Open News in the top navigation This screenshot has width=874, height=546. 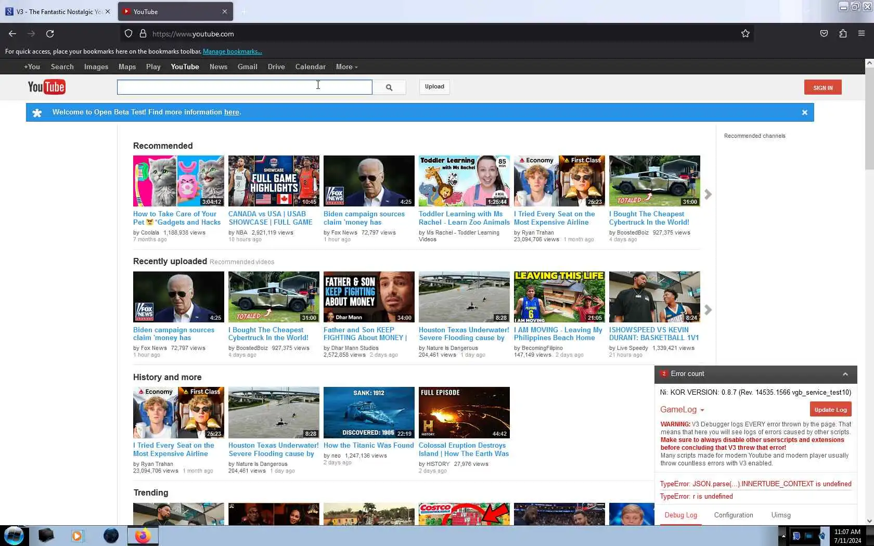tap(219, 67)
